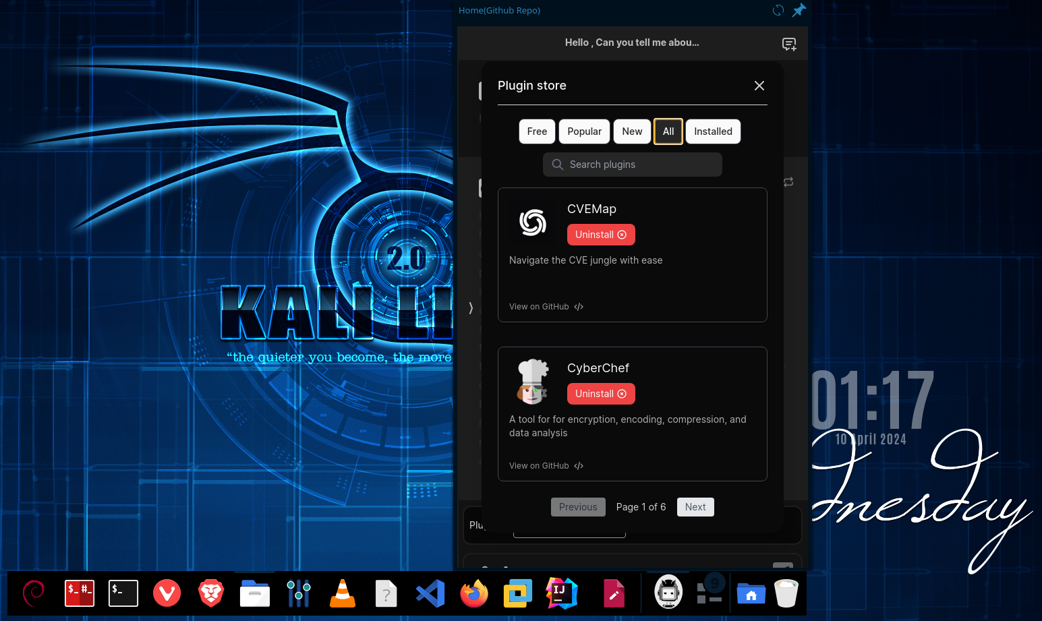Open the Trash from the dock

[786, 593]
